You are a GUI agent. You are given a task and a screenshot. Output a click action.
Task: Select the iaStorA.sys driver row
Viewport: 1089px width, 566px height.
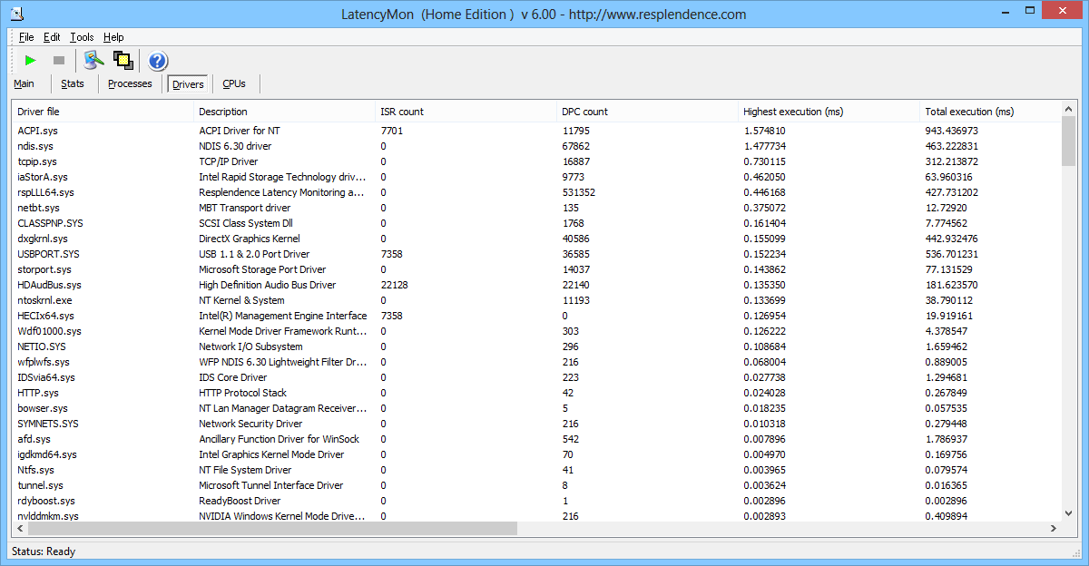(x=536, y=177)
